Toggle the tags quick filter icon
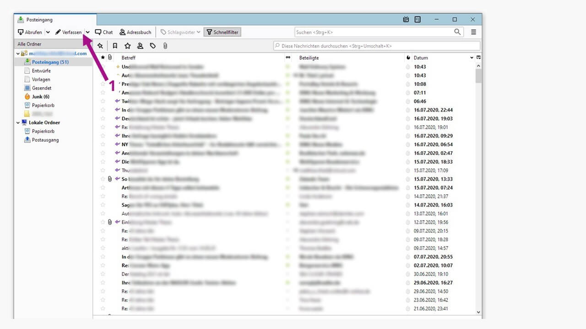The height and width of the screenshot is (329, 586). coord(153,46)
